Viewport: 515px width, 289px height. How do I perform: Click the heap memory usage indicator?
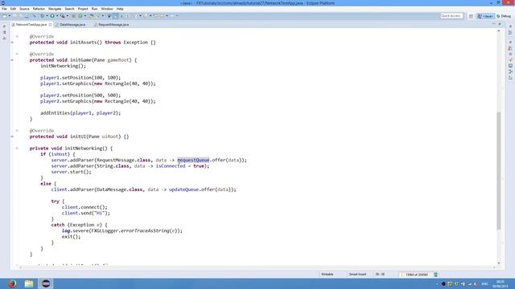click(417, 275)
